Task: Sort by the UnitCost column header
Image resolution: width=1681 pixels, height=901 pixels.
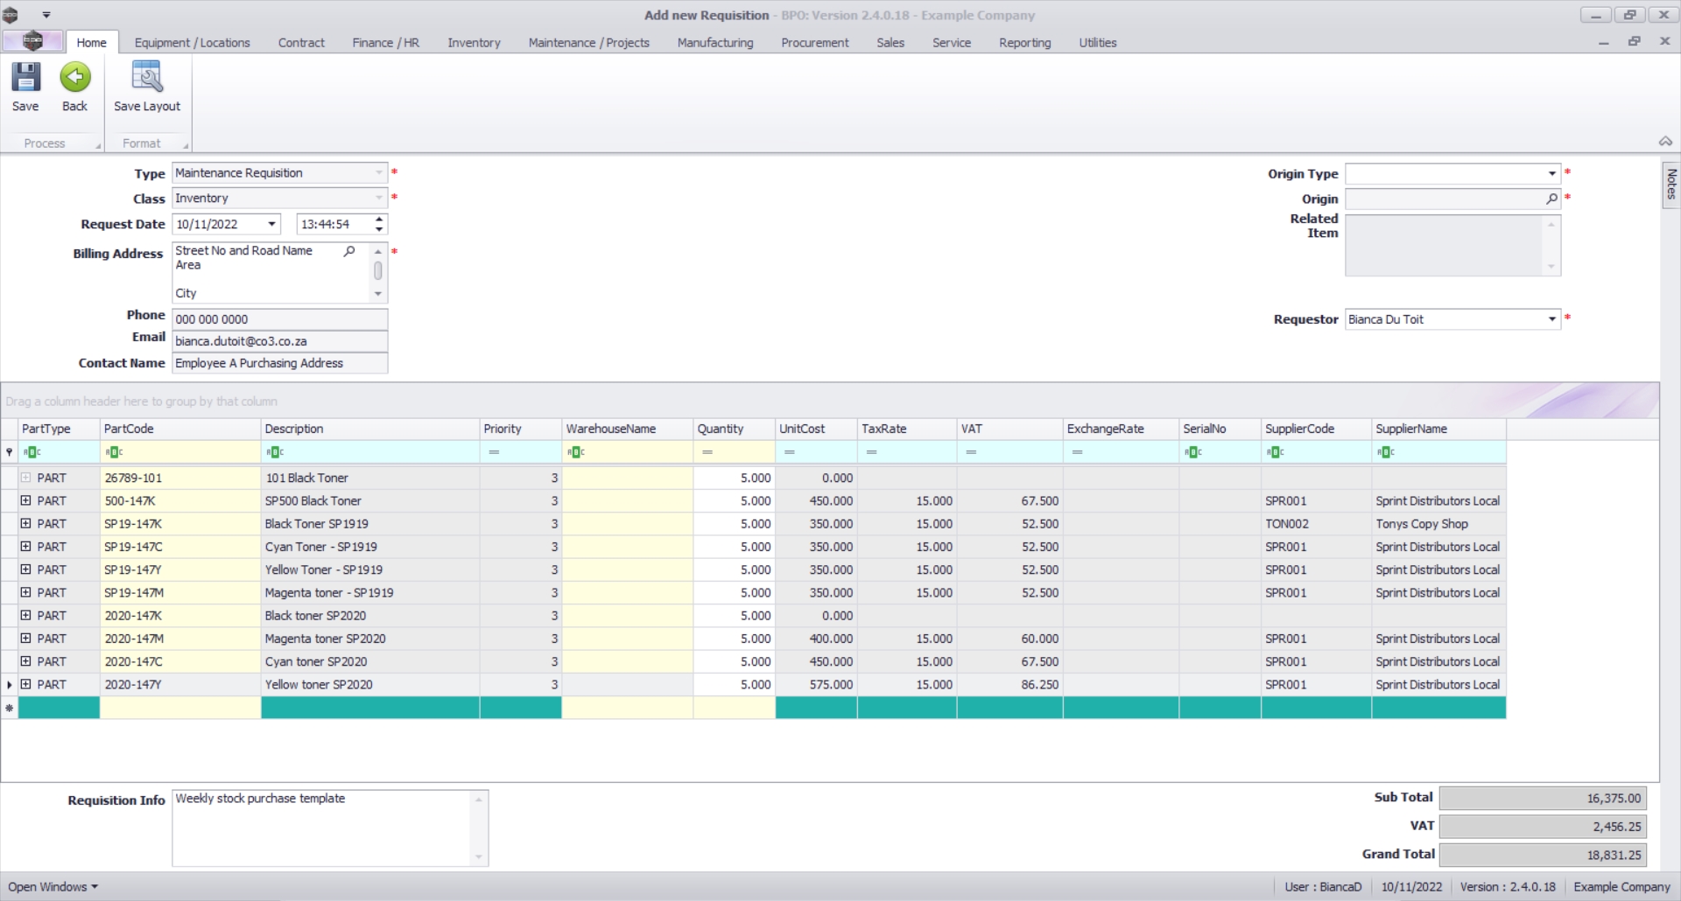Action: pyautogui.click(x=817, y=429)
